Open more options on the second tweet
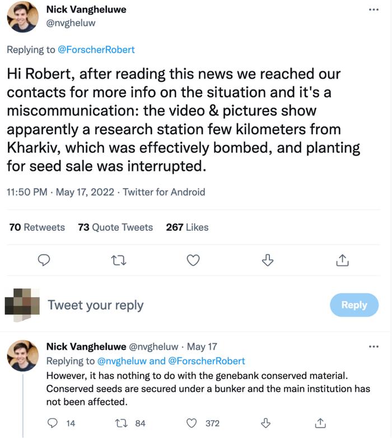392x438 pixels. 374,347
